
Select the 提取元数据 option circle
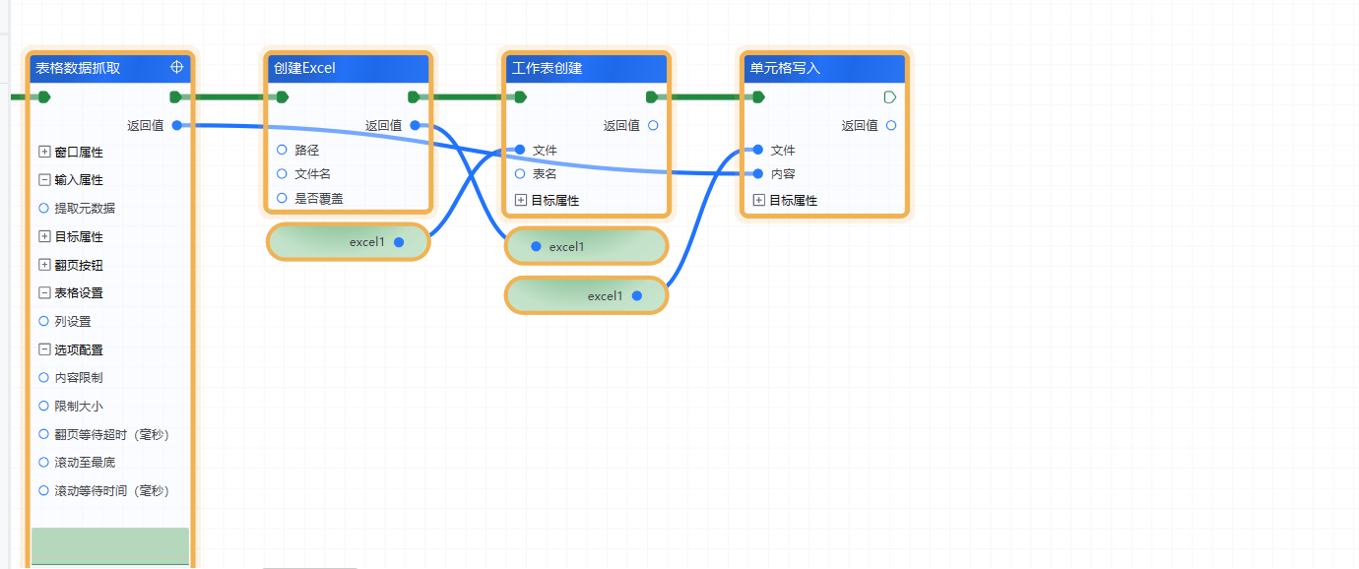pyautogui.click(x=42, y=208)
